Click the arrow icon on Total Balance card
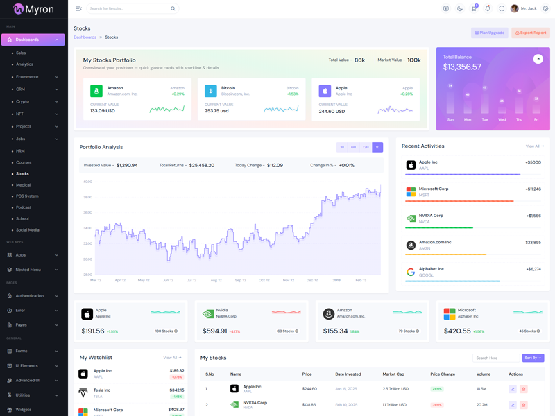The height and width of the screenshot is (416, 555). (x=538, y=59)
